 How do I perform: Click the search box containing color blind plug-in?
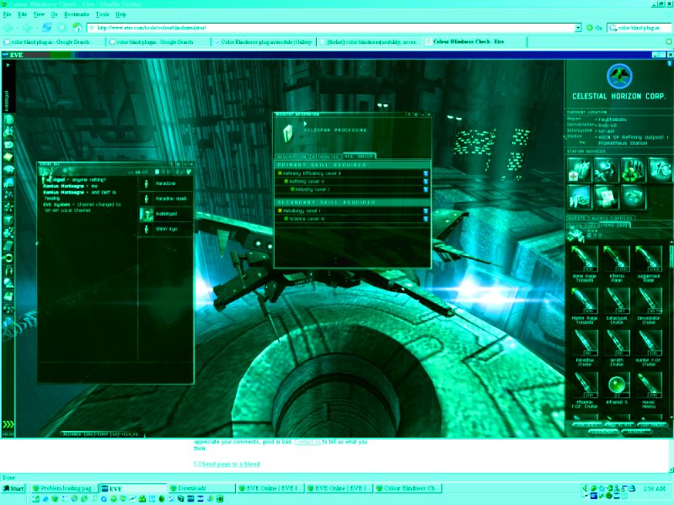639,28
